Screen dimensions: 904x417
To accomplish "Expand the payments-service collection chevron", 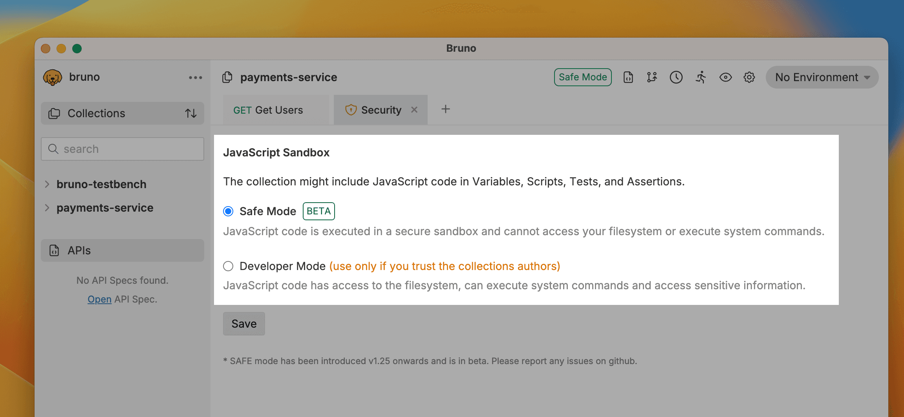I will (47, 208).
